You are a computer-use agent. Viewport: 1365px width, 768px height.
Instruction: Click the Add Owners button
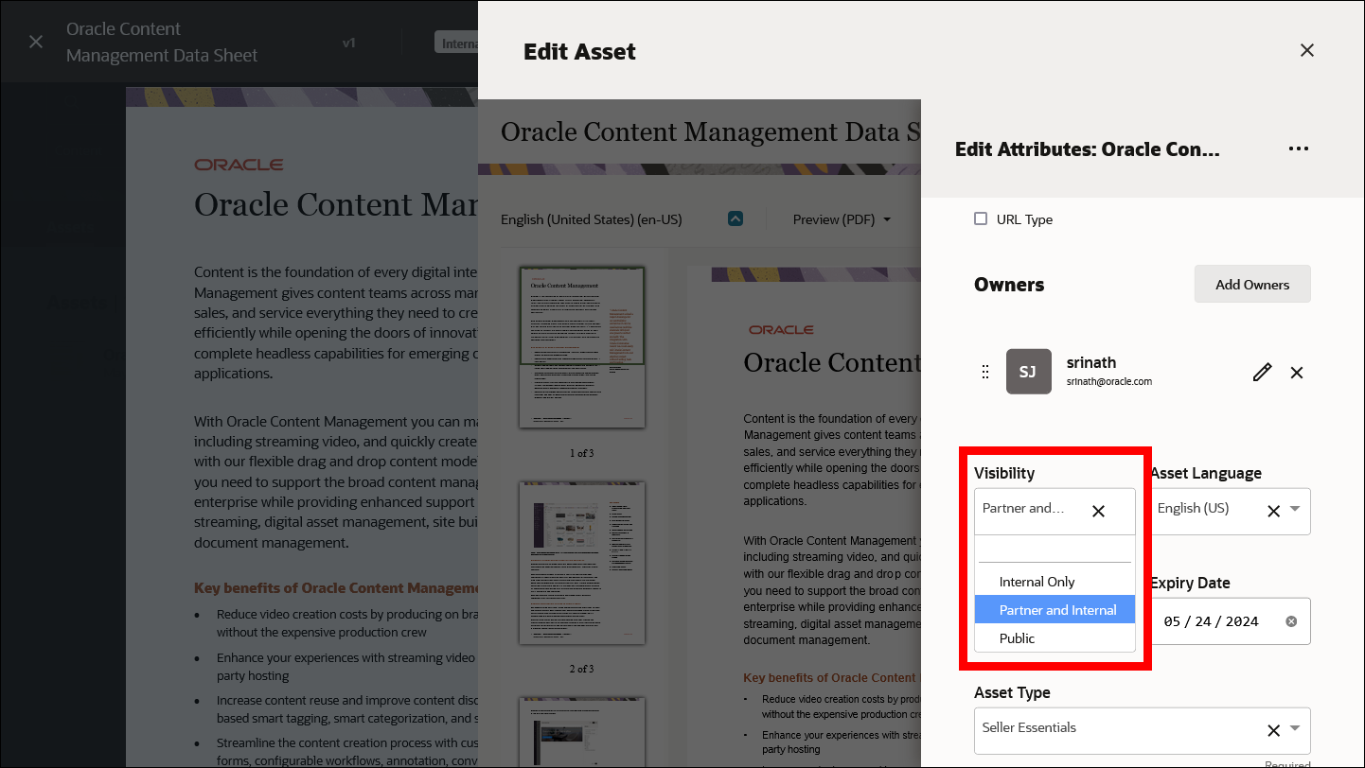coord(1251,284)
